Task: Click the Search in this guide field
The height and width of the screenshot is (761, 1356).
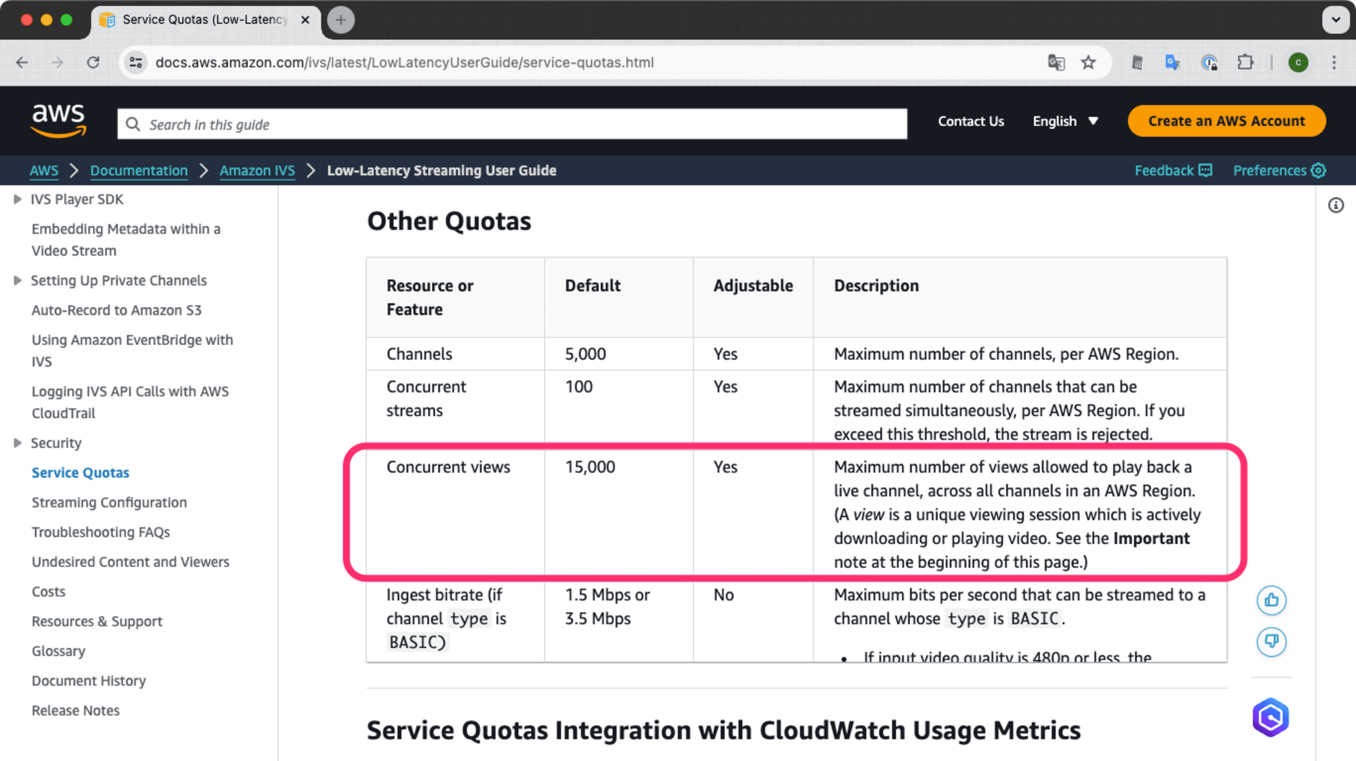Action: (512, 124)
